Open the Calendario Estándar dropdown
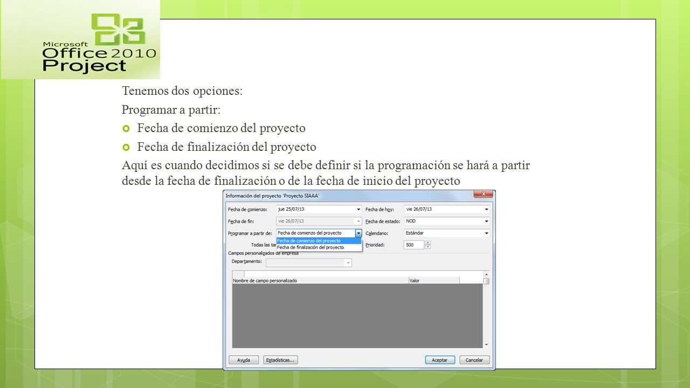Screen dimensions: 690x388 tap(486, 233)
